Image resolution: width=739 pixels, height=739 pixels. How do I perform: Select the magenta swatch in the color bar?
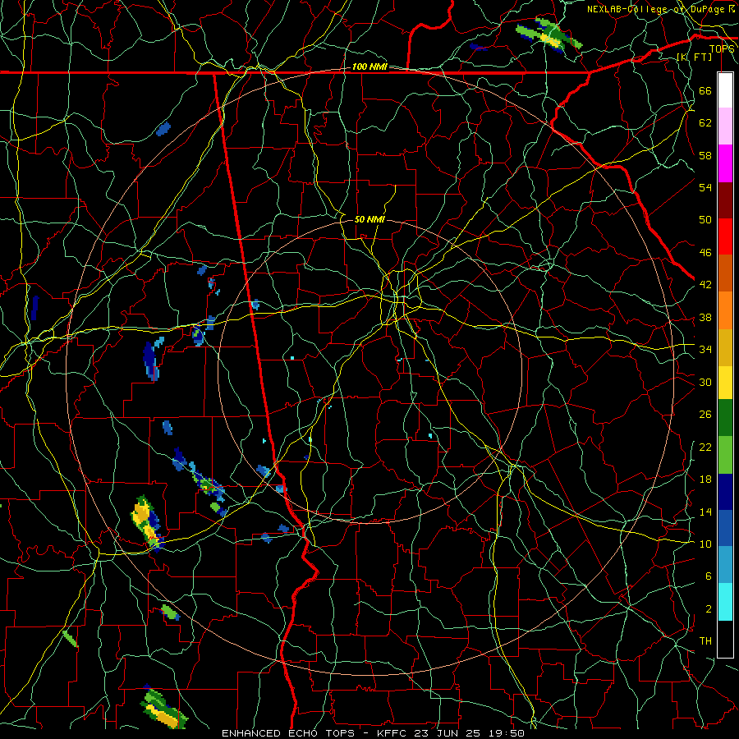click(x=725, y=163)
